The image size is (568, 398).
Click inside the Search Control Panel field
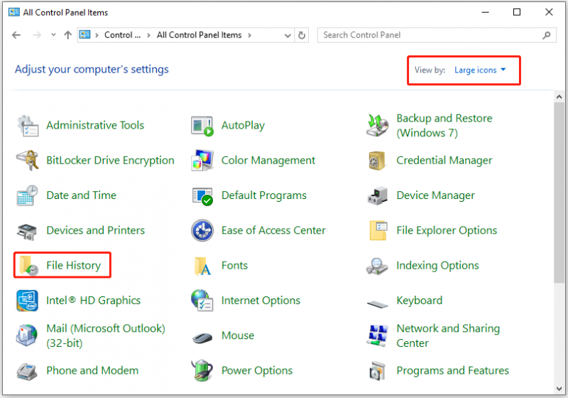point(437,35)
